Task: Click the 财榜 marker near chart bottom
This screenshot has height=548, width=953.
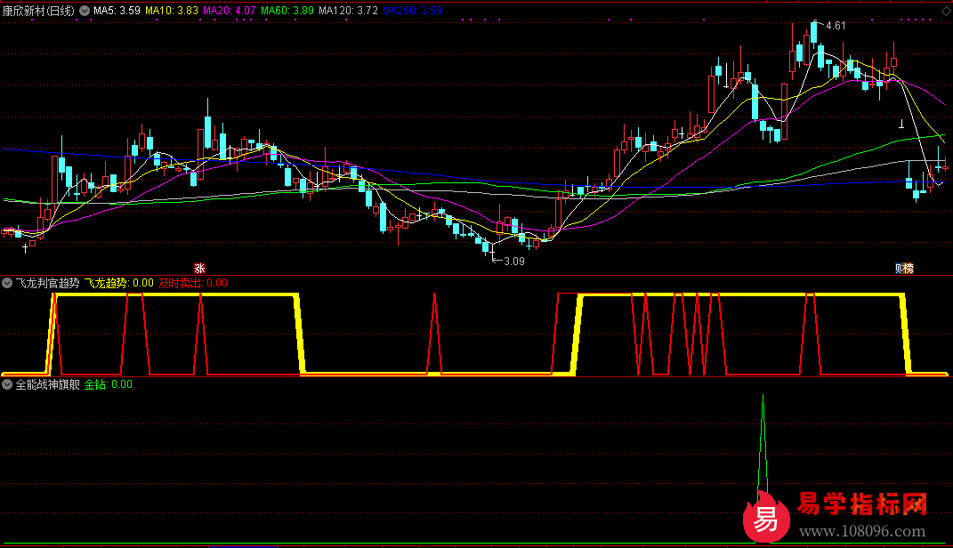Action: coord(904,269)
